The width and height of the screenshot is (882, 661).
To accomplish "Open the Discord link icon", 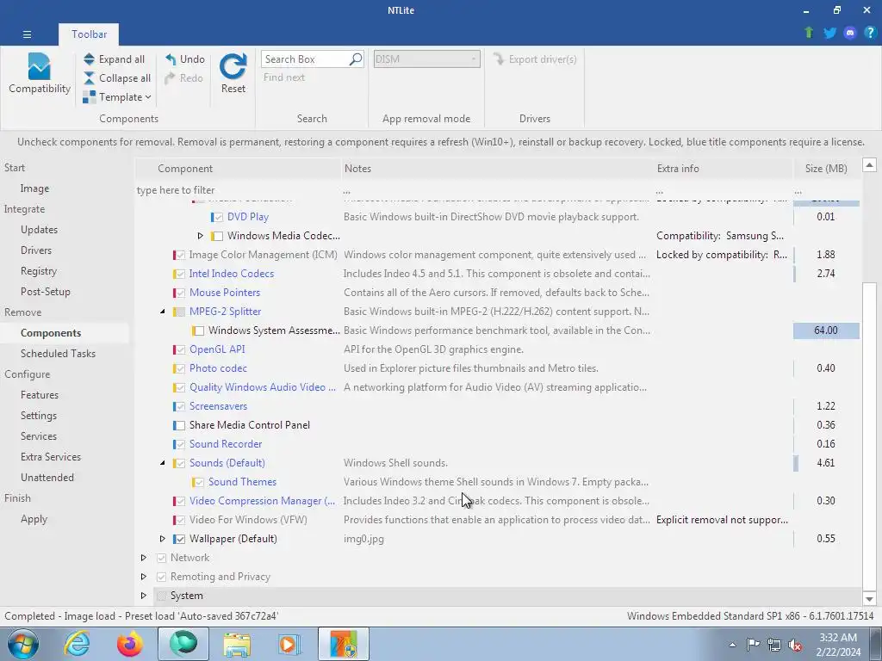I will (850, 33).
